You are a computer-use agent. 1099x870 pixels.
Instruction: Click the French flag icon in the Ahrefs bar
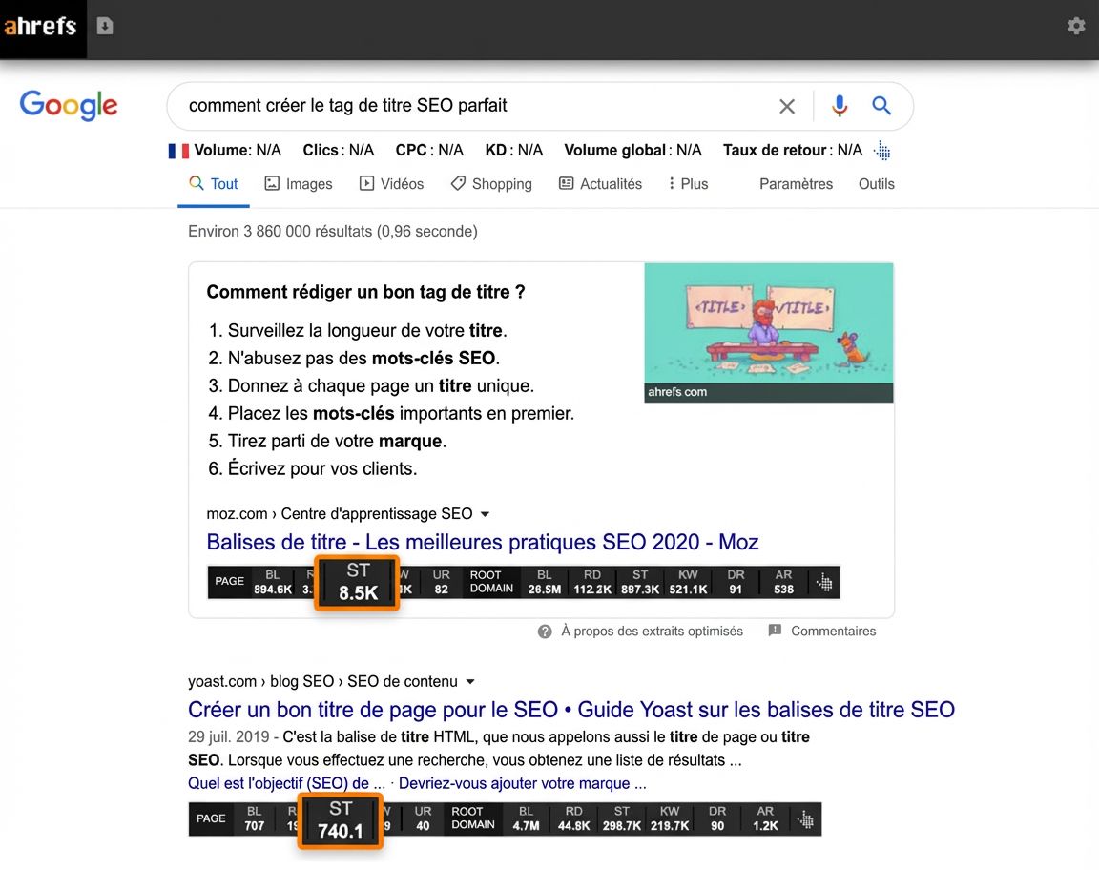177,150
